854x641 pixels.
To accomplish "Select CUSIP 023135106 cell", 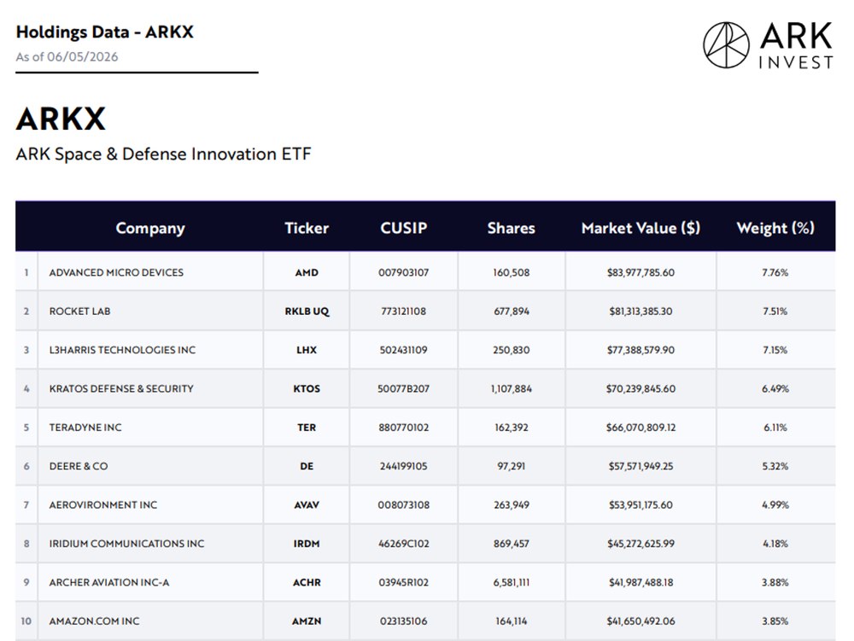I will click(x=404, y=621).
